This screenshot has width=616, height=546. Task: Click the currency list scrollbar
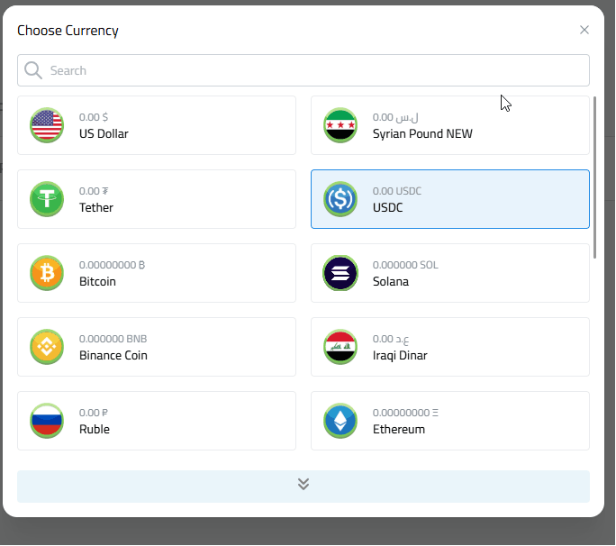coord(594,177)
